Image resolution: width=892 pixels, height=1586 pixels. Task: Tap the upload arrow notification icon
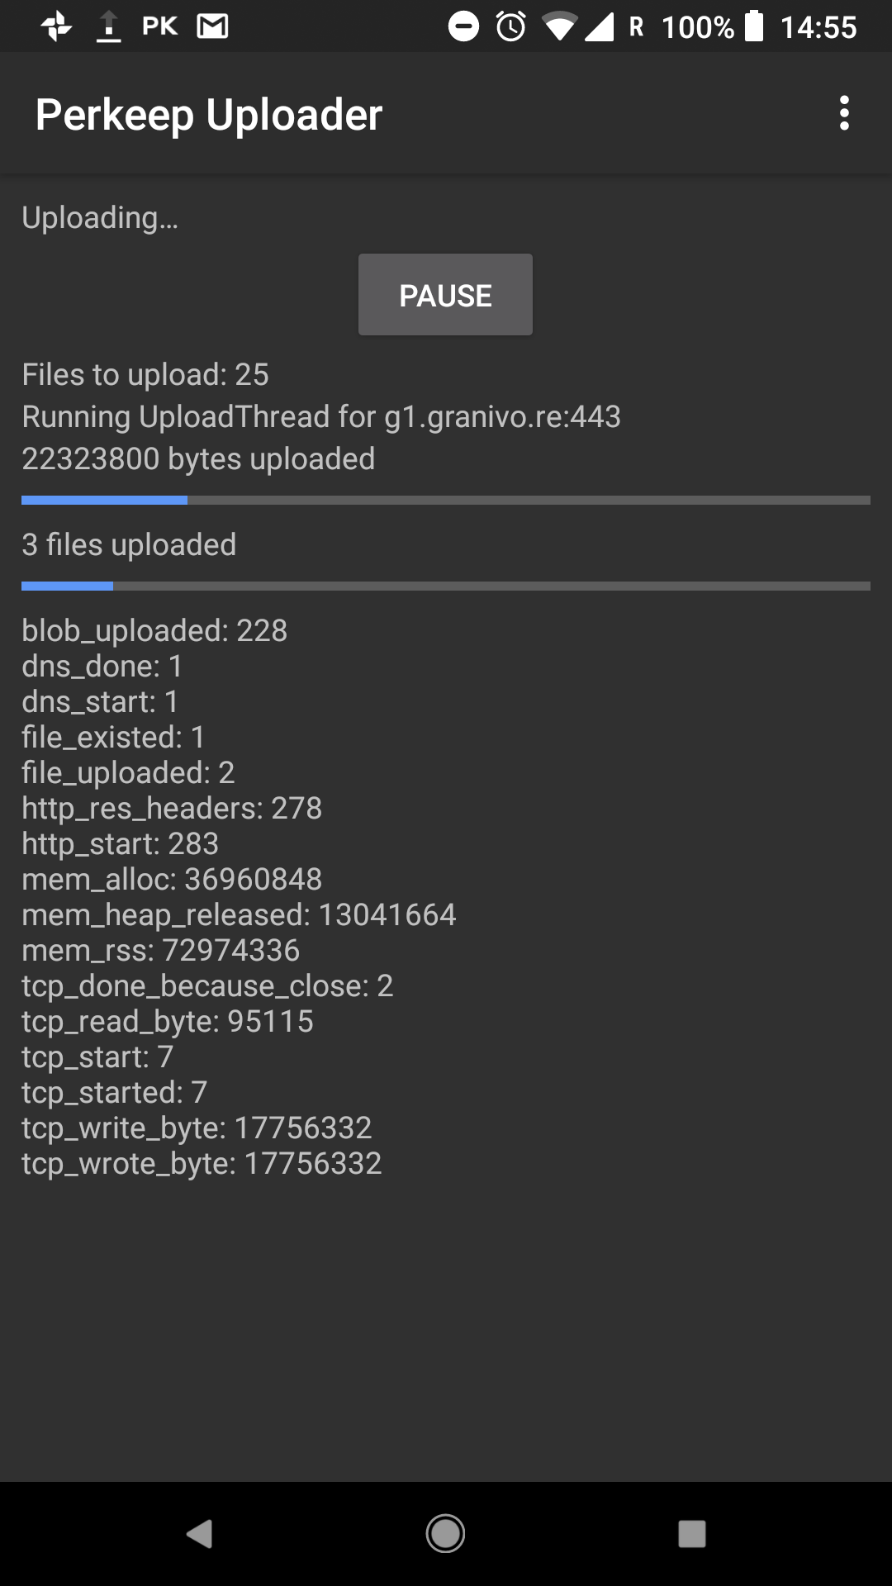click(108, 26)
